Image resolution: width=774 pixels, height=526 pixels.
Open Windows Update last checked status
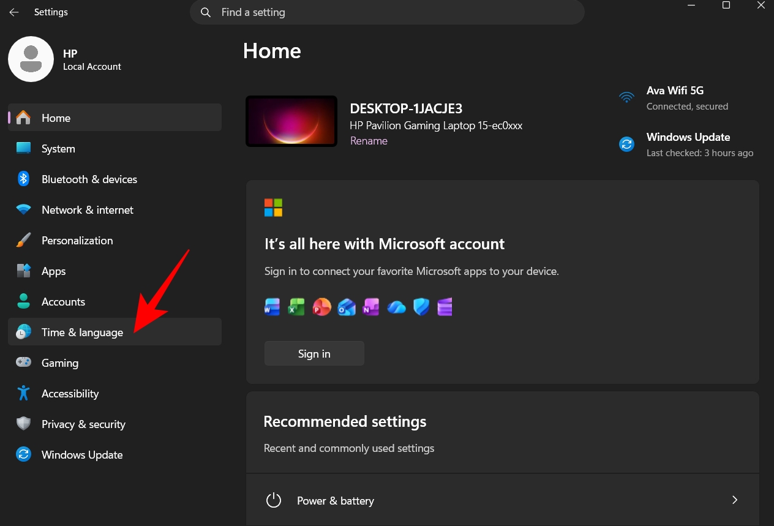pyautogui.click(x=686, y=145)
